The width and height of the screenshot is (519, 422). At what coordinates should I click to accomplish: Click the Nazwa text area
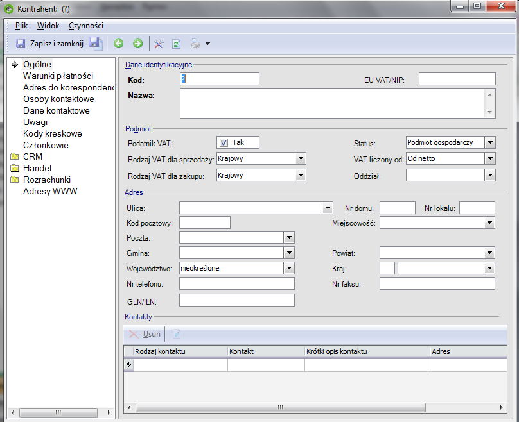pos(333,103)
